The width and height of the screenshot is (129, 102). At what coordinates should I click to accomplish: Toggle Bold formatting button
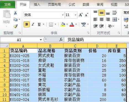point(27,24)
